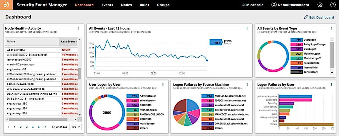
Task: Open the SEM console link
Action: click(x=253, y=5)
